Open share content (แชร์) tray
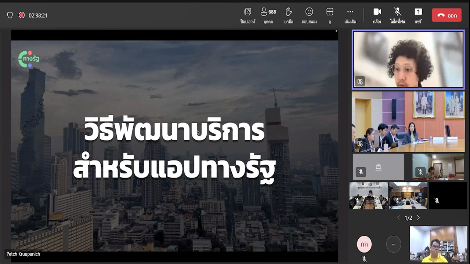Viewport: 470px width, 264px height. pos(418,15)
